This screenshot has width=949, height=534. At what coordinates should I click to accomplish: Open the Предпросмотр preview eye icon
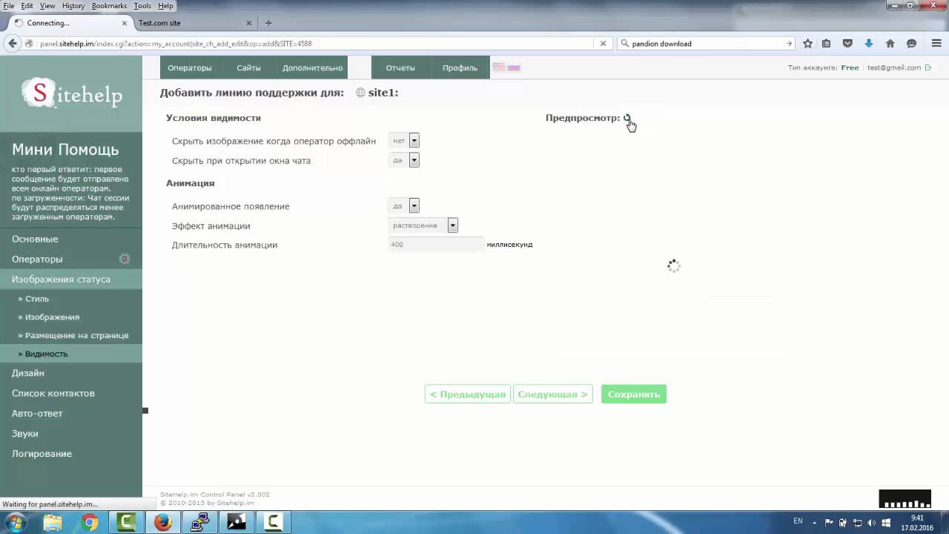pyautogui.click(x=626, y=118)
